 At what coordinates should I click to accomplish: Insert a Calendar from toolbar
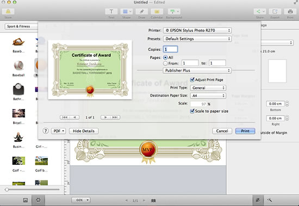157,11
